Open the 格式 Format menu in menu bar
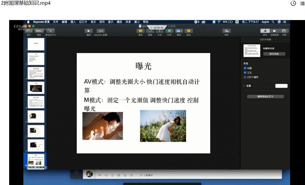The image size is (305, 185). coord(93,22)
